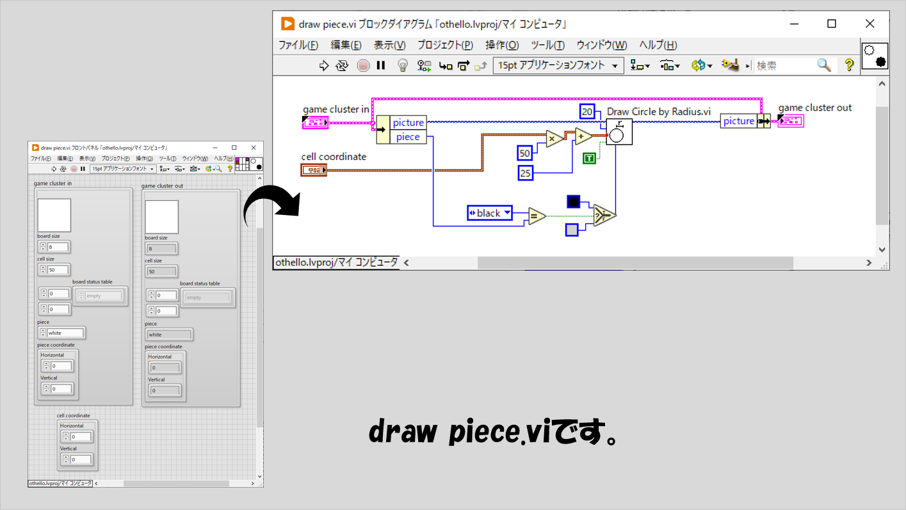Click the Step Into icon

(446, 65)
